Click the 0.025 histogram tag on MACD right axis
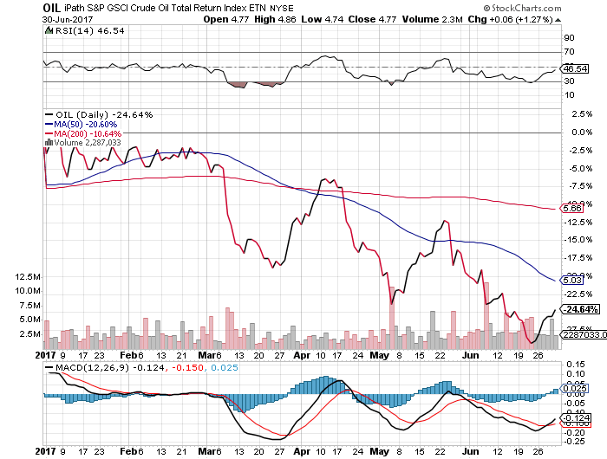This screenshot has height=459, width=607. [x=575, y=389]
